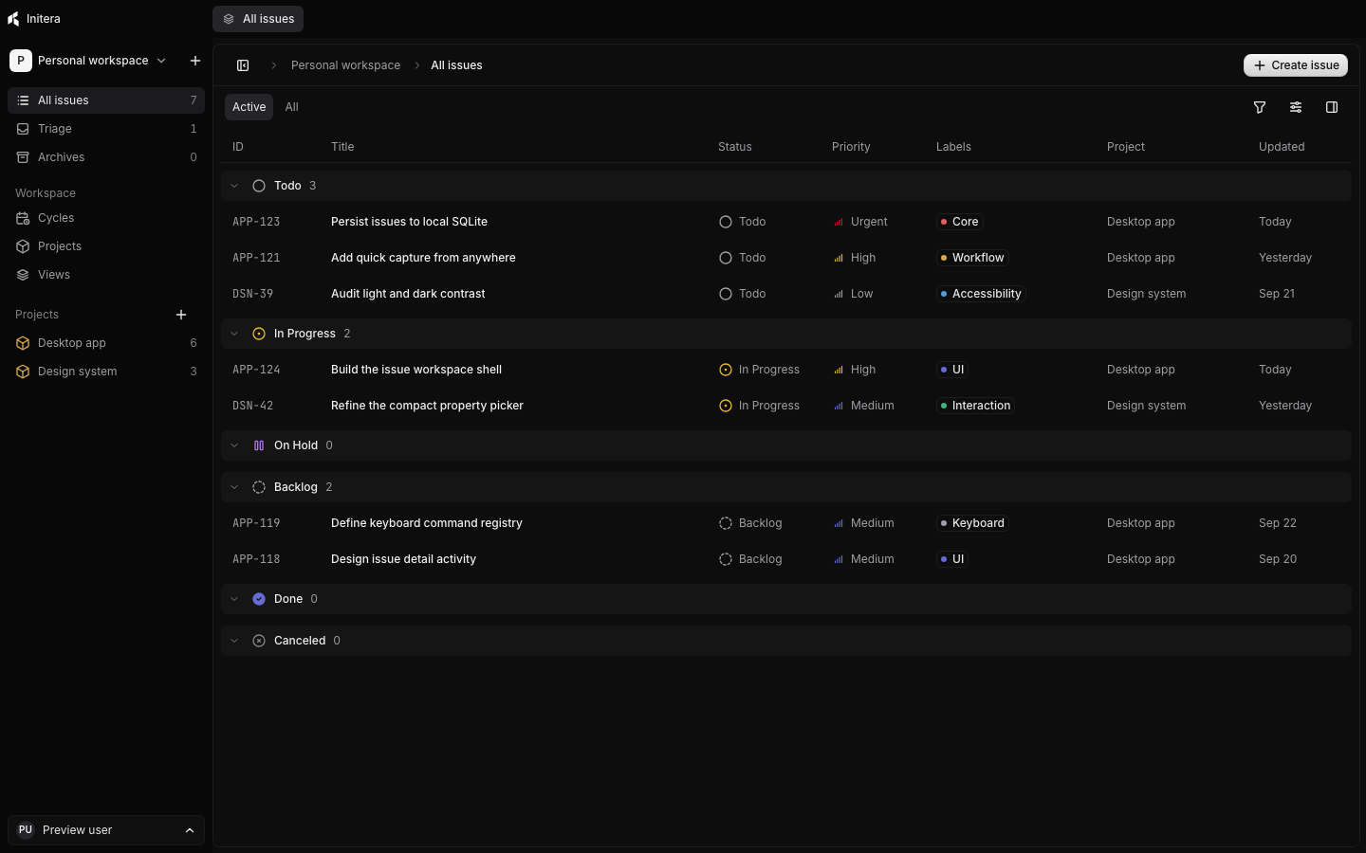
Task: Toggle the right details panel icon
Action: 1332,107
